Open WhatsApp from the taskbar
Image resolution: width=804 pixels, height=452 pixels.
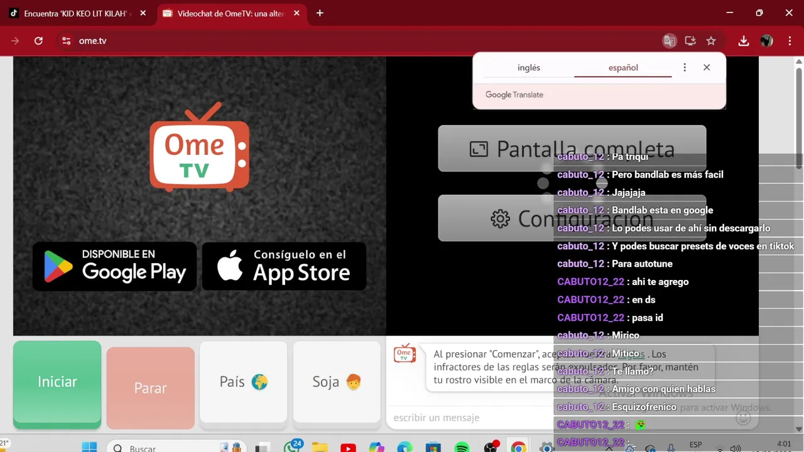click(292, 447)
